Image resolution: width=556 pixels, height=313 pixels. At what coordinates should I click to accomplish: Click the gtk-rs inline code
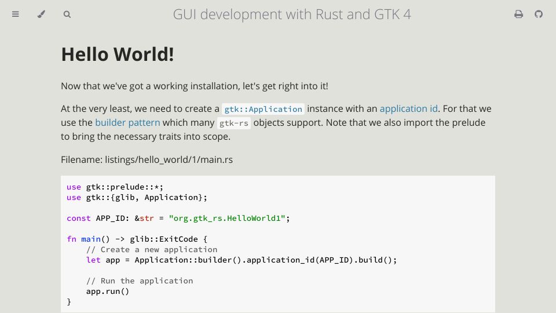click(233, 123)
